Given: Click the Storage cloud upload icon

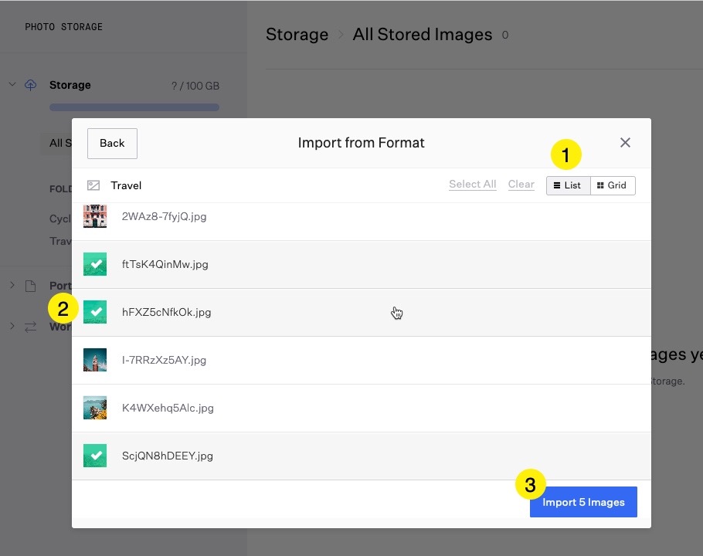Looking at the screenshot, I should 31,85.
